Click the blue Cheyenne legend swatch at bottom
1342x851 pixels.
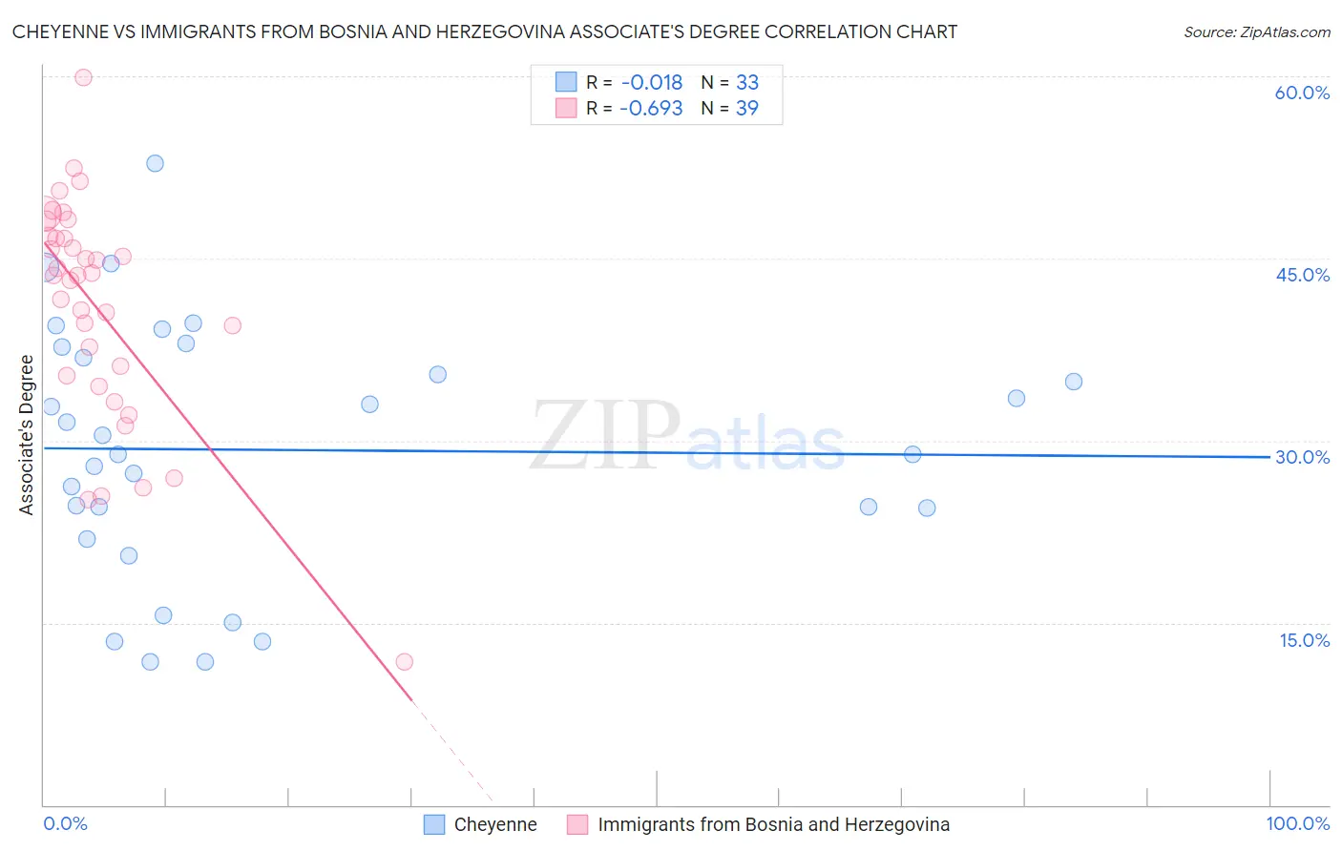pyautogui.click(x=434, y=824)
